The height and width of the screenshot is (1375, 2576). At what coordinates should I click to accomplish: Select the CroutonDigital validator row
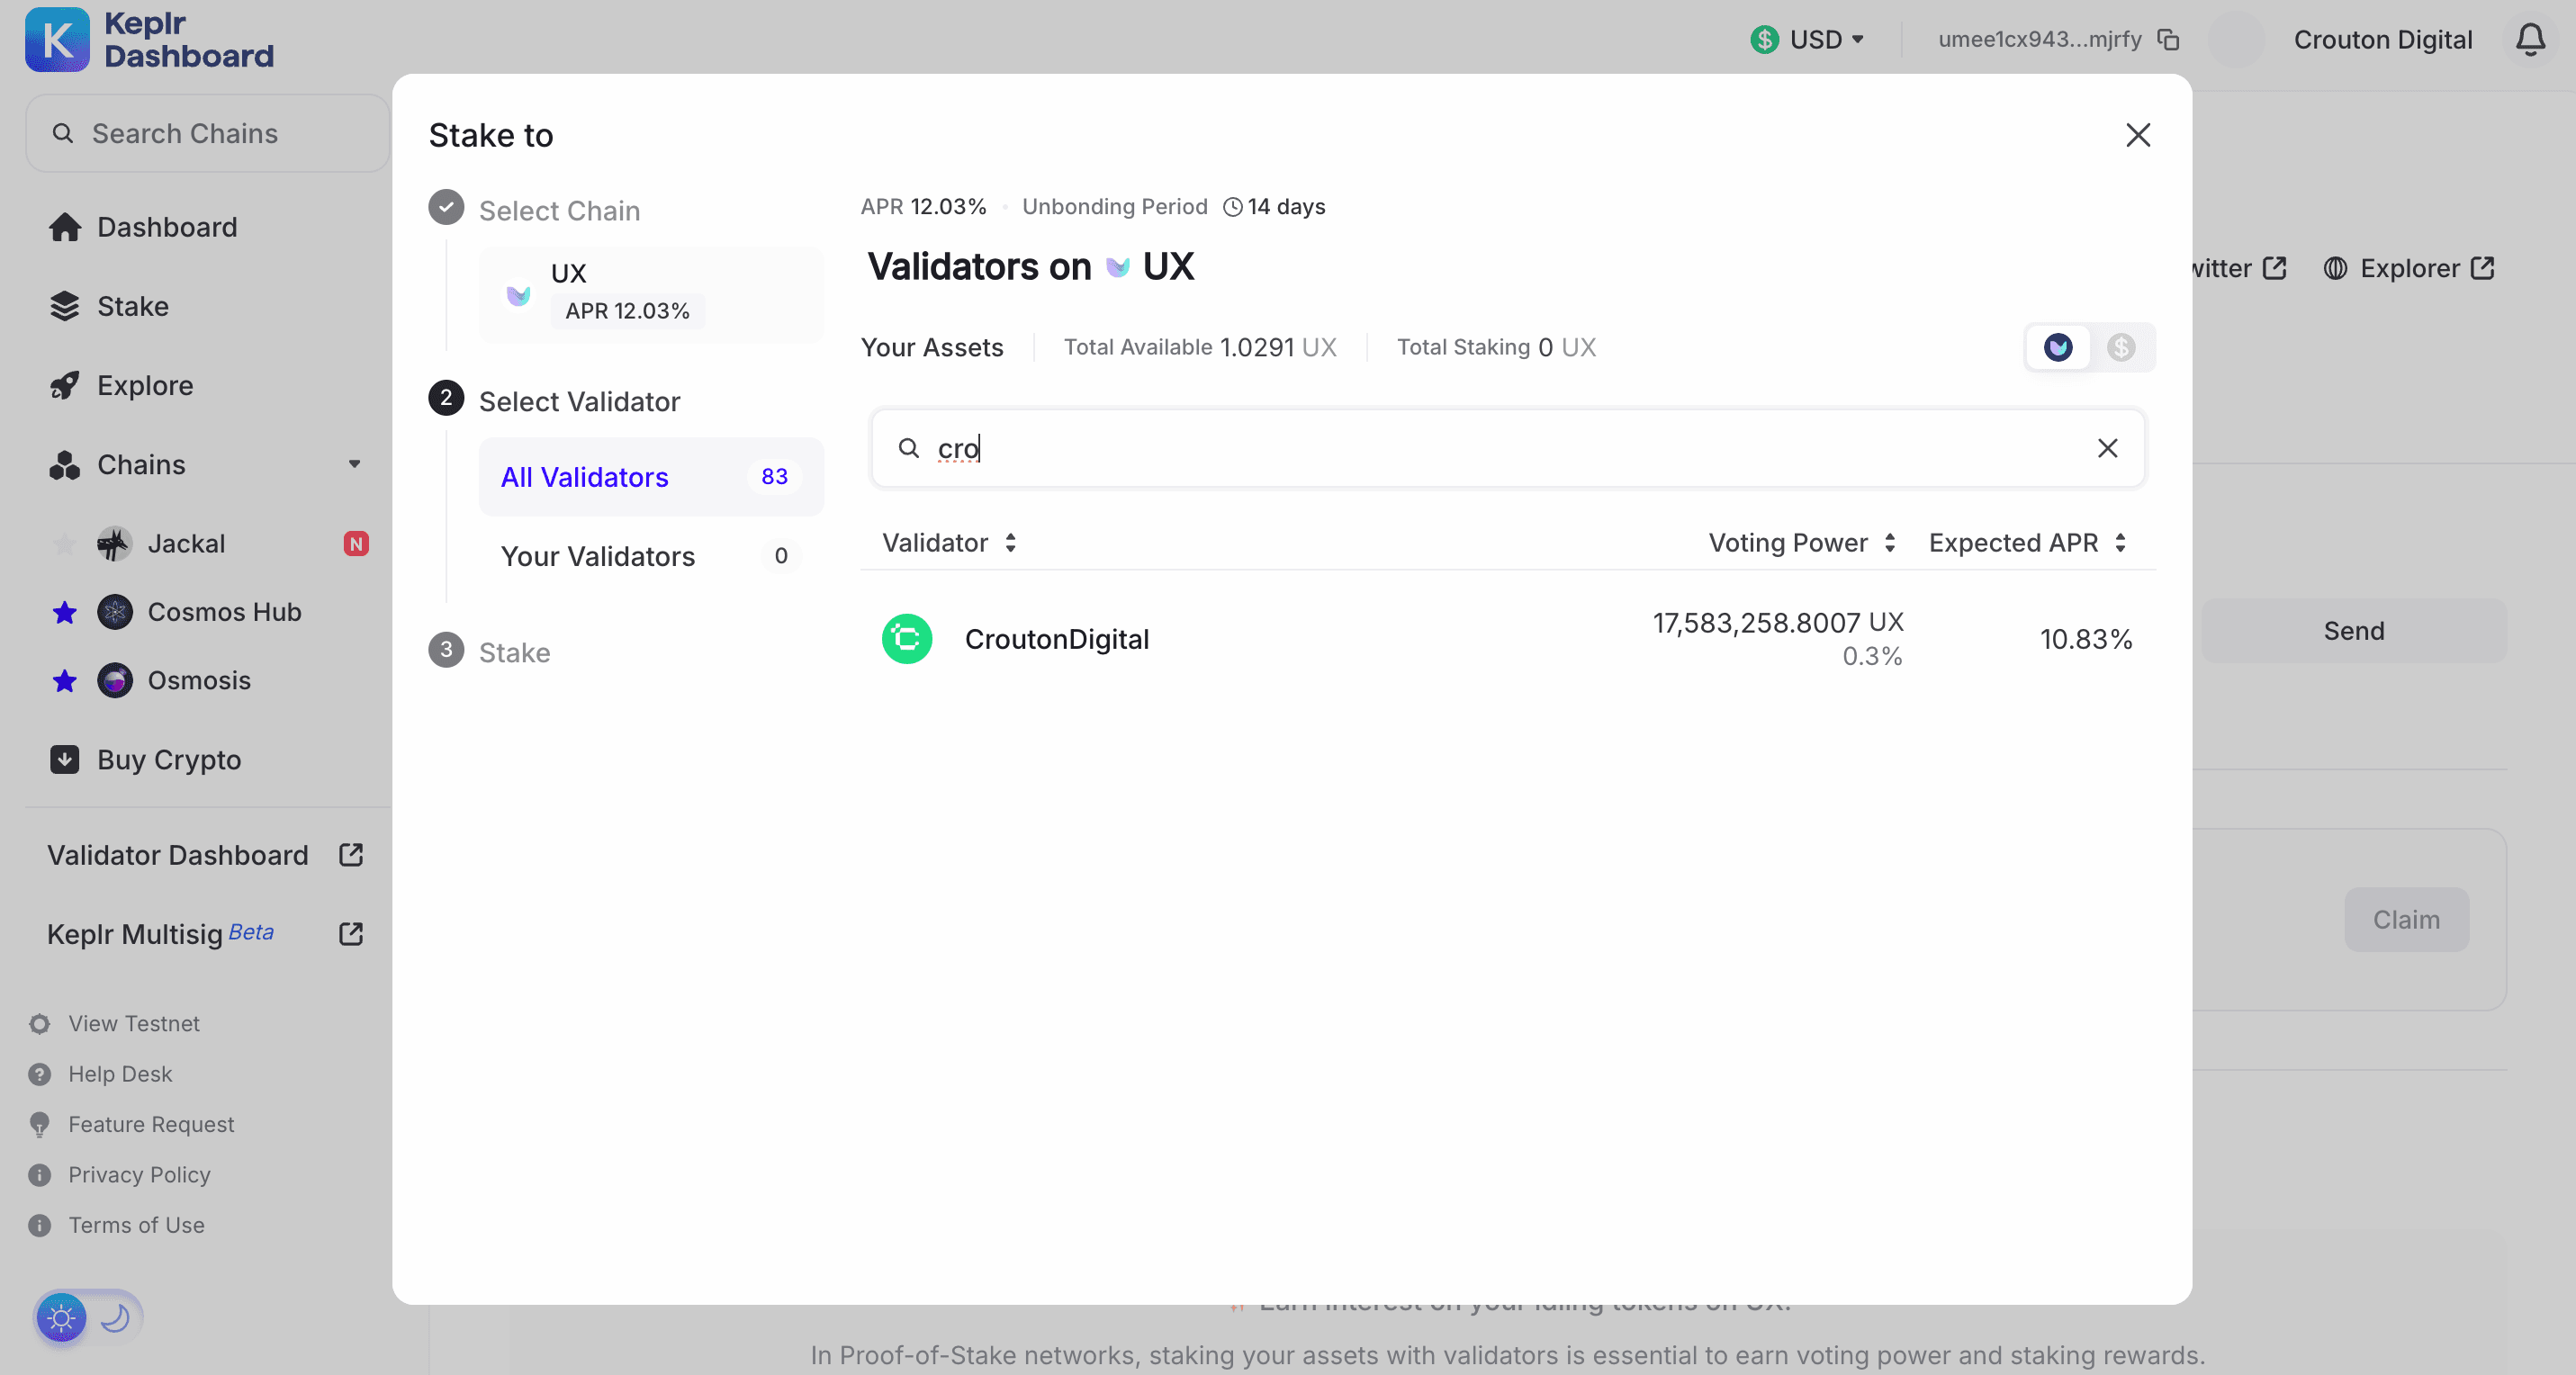click(1507, 638)
